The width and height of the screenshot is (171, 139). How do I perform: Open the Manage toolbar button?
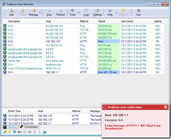click(x=33, y=12)
